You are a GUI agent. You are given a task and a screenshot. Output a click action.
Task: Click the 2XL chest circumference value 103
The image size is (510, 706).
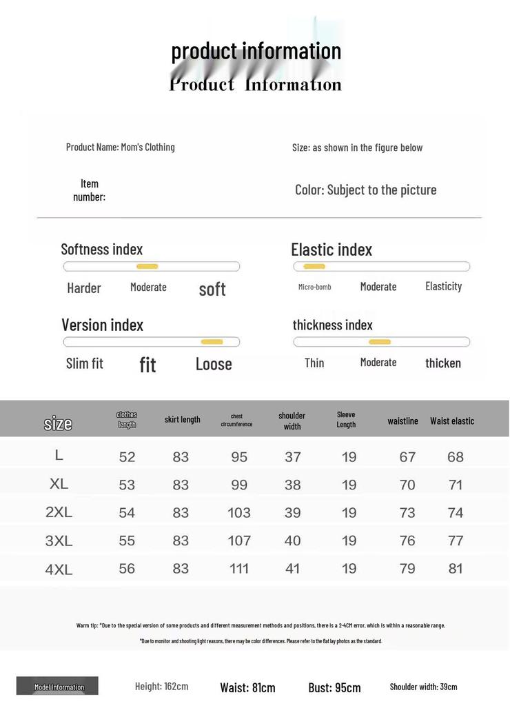tap(239, 513)
